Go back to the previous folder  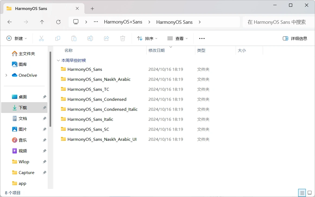point(9,22)
